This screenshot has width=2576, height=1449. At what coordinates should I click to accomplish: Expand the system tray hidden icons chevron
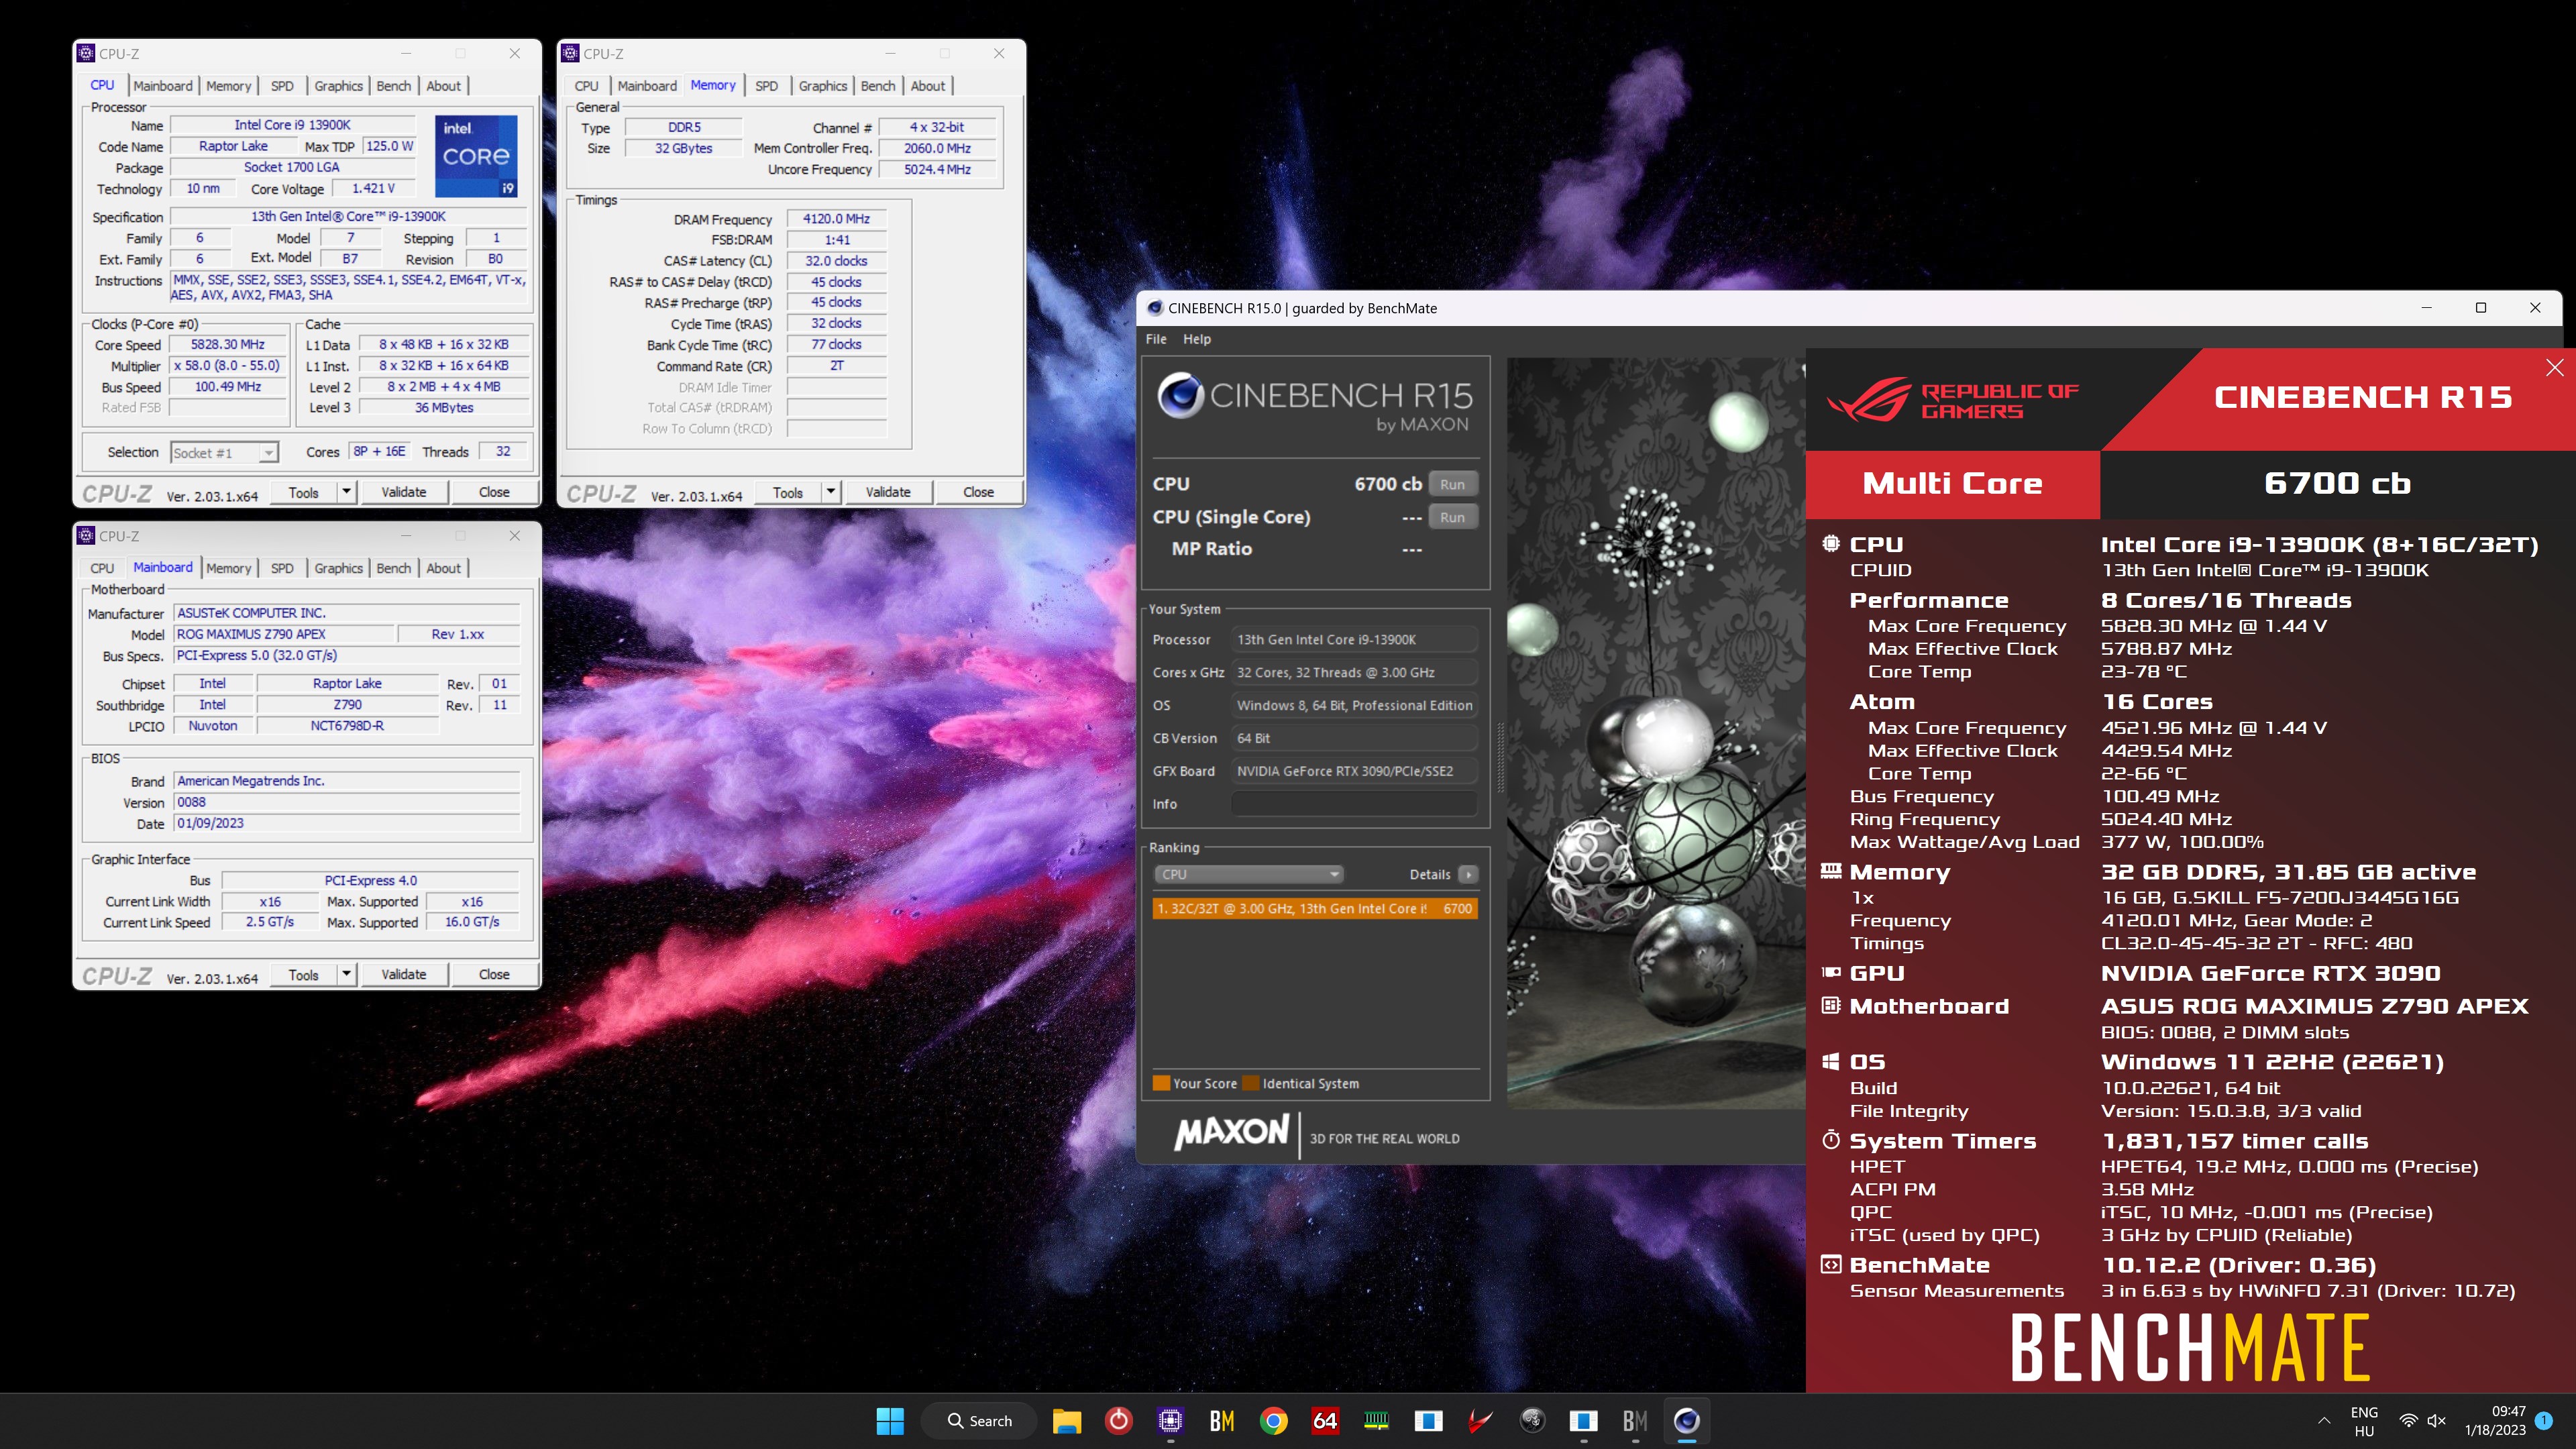(2324, 1420)
